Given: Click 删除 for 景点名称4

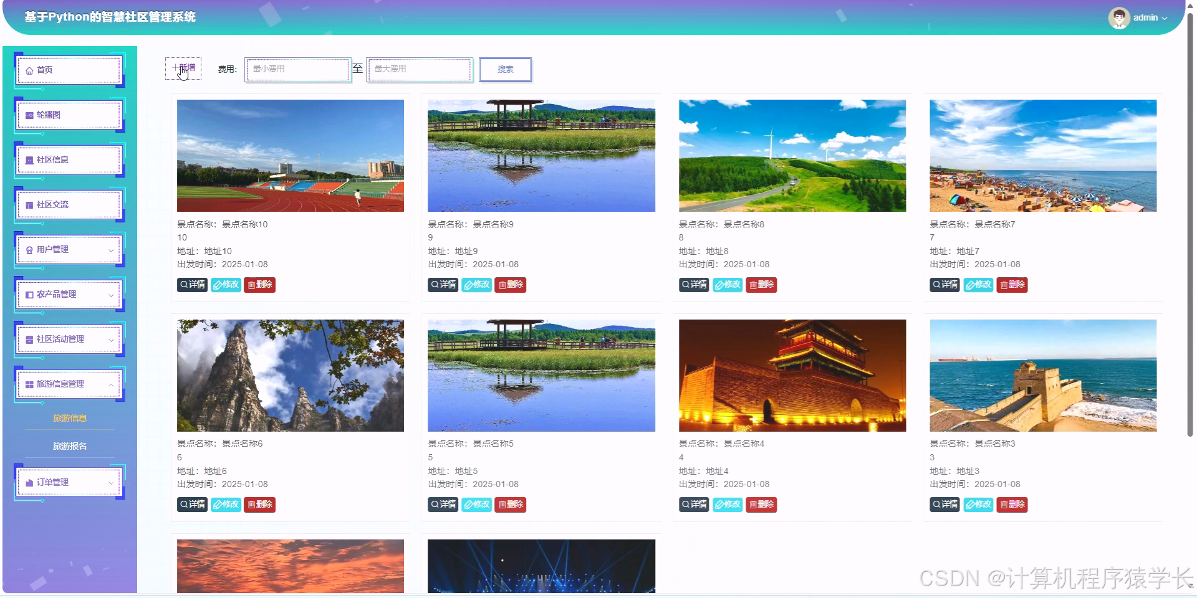Looking at the screenshot, I should coord(761,505).
